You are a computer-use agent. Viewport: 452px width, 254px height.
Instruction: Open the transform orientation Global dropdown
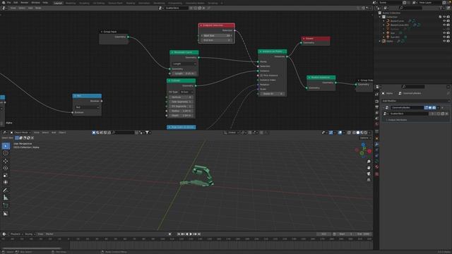(231, 133)
